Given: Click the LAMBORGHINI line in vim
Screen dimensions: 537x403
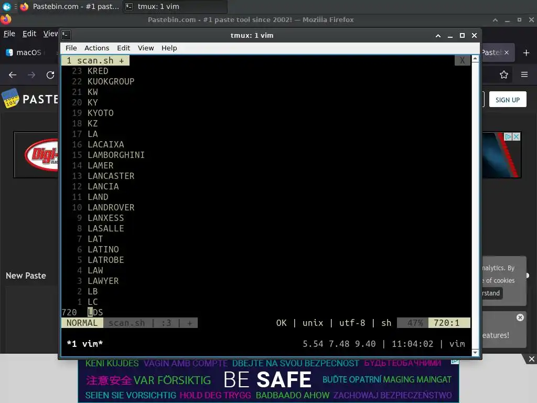Looking at the screenshot, I should tap(116, 155).
